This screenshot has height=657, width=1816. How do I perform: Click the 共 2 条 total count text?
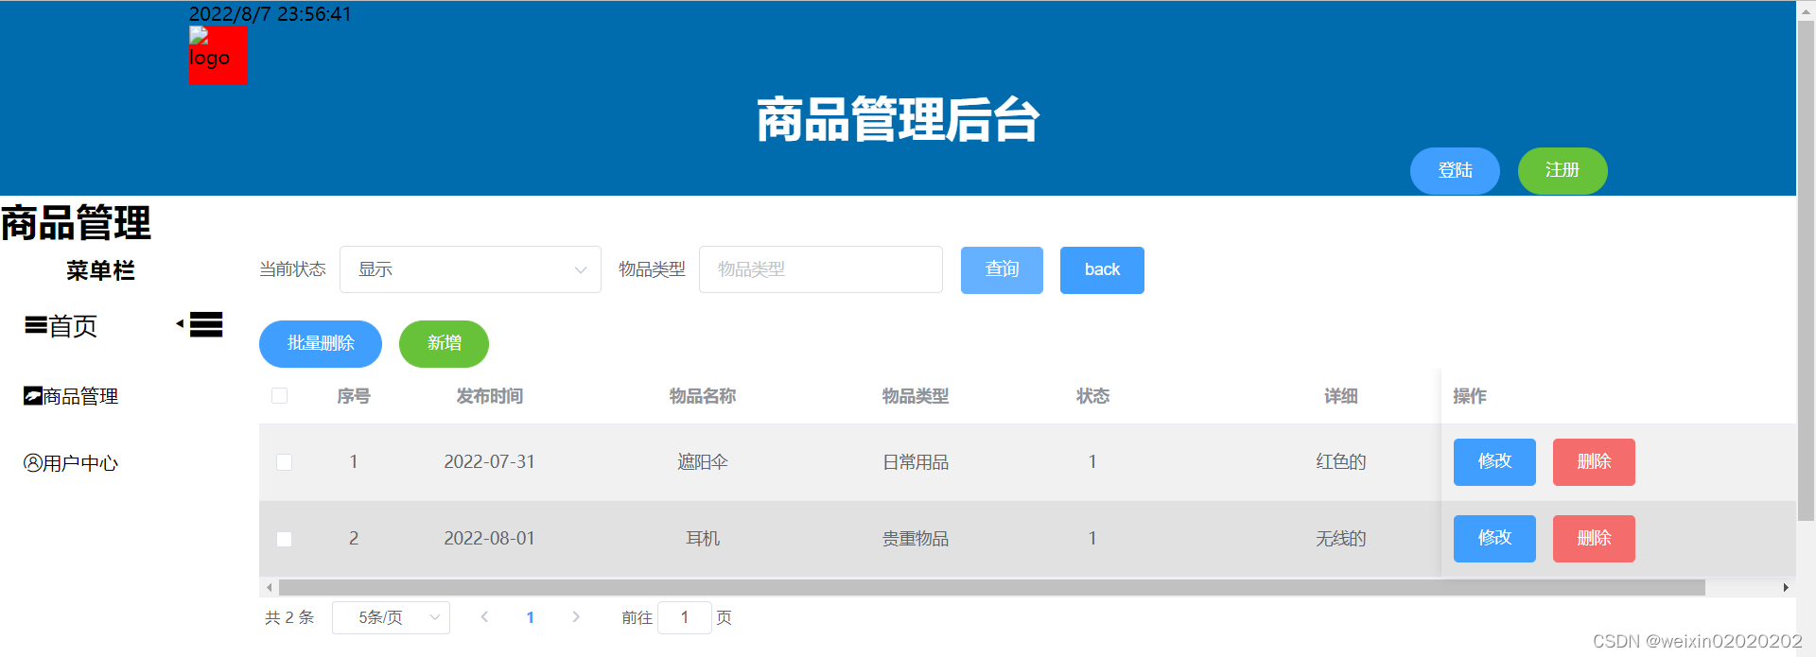289,617
